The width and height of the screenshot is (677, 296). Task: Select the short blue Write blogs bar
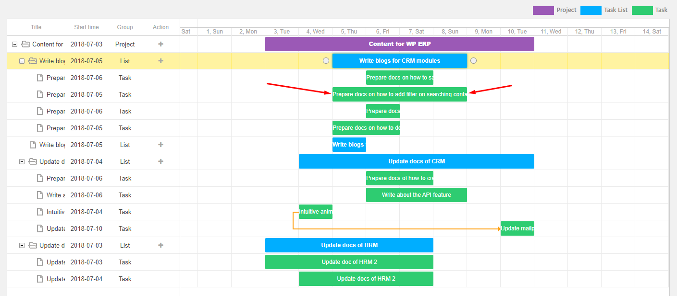tap(349, 145)
